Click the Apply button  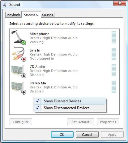[112, 135]
